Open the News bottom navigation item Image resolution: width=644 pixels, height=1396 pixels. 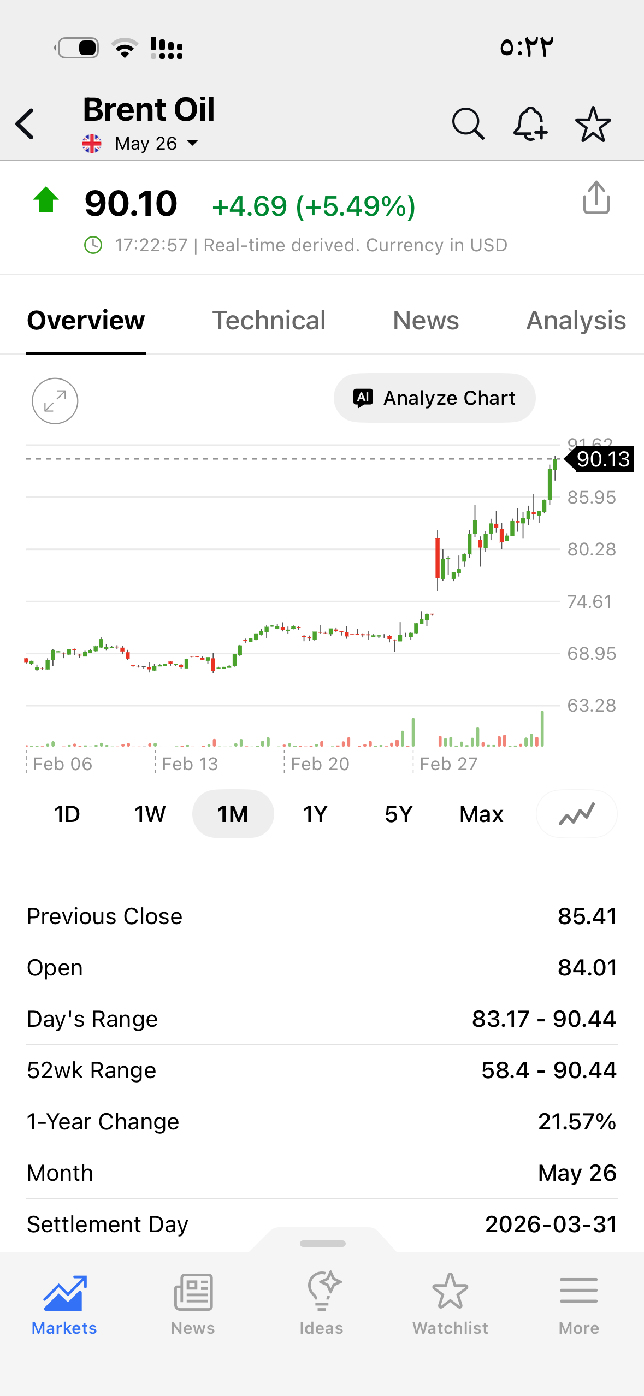pos(193,1304)
